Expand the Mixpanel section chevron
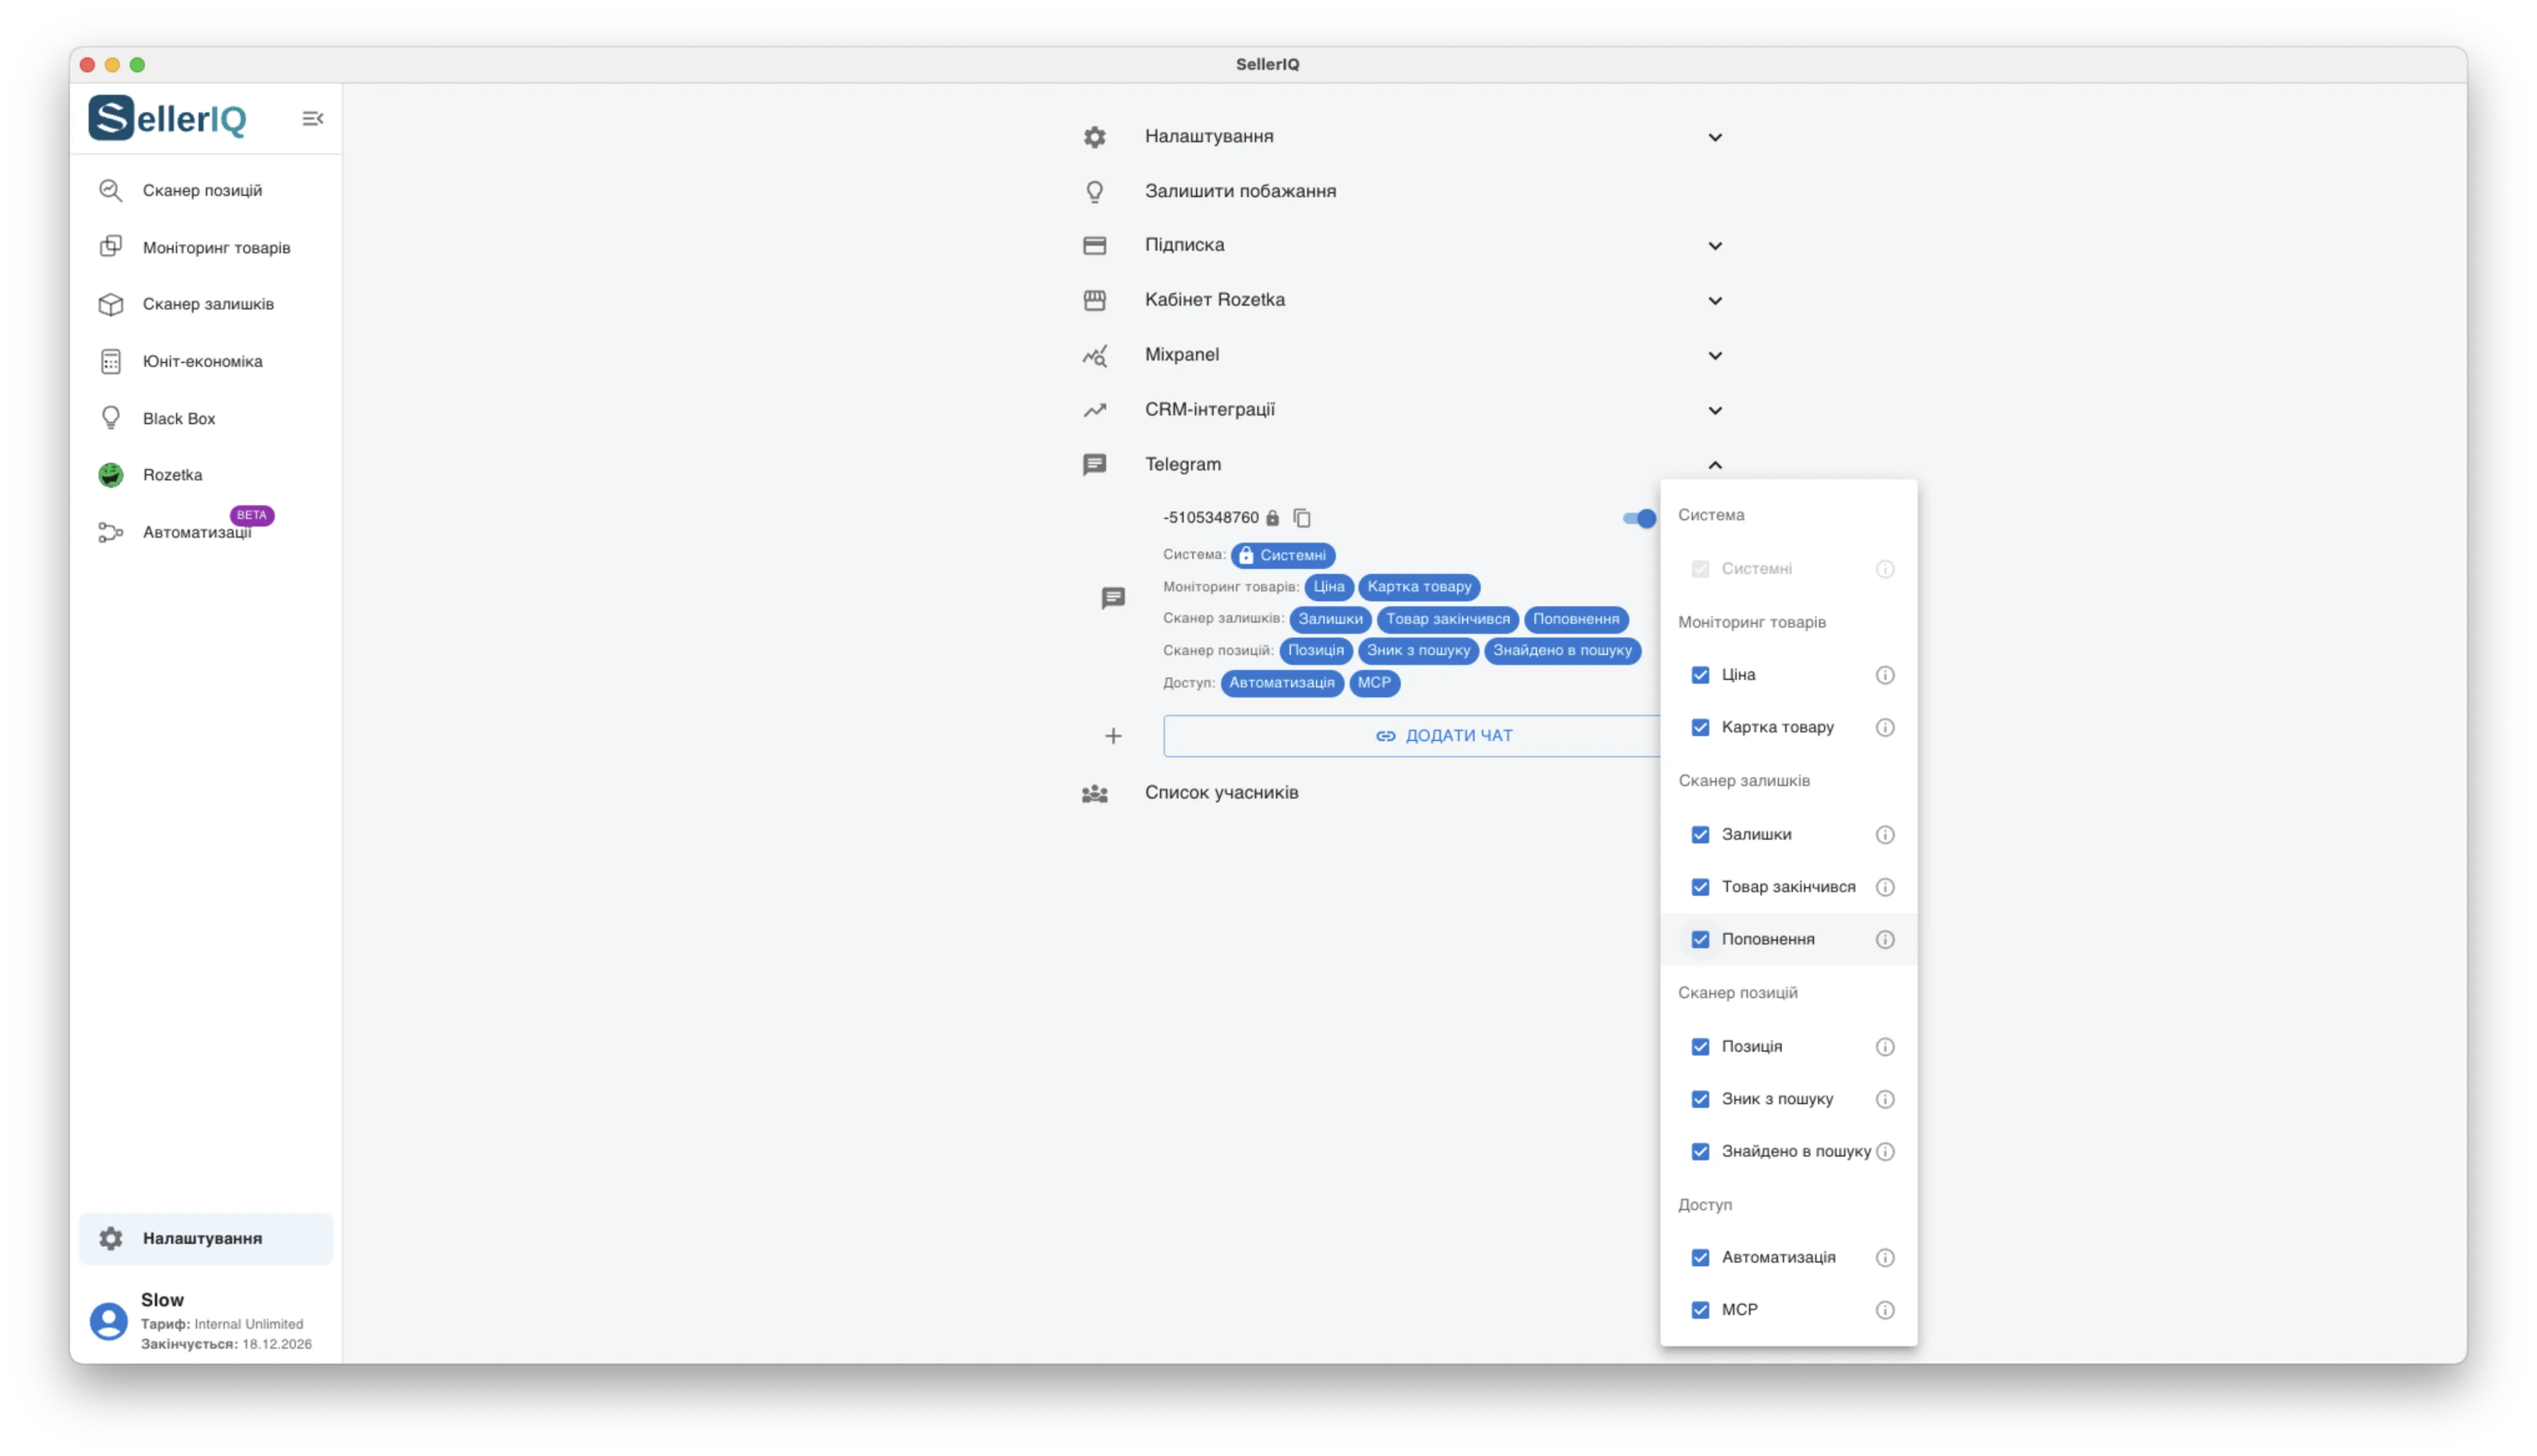 [x=1715, y=356]
